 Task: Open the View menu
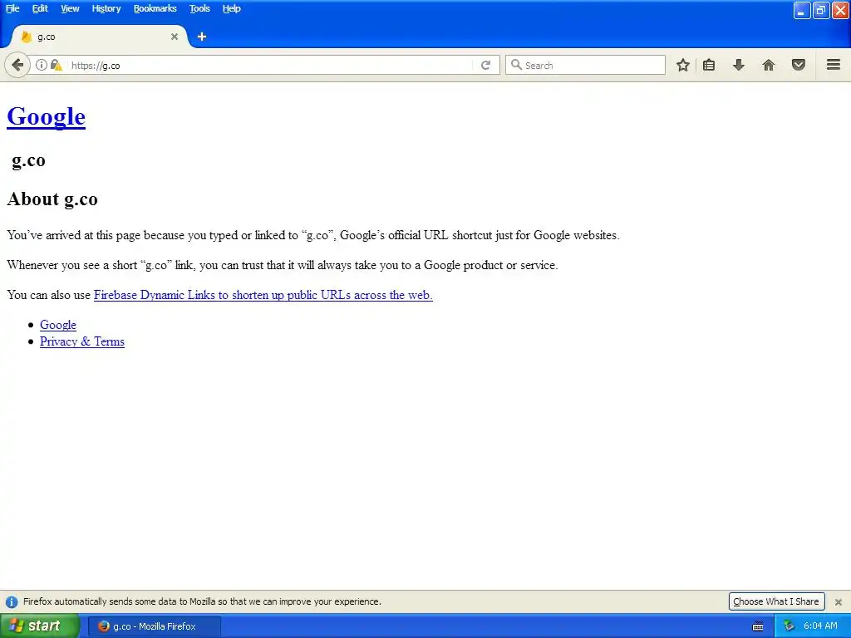[70, 8]
